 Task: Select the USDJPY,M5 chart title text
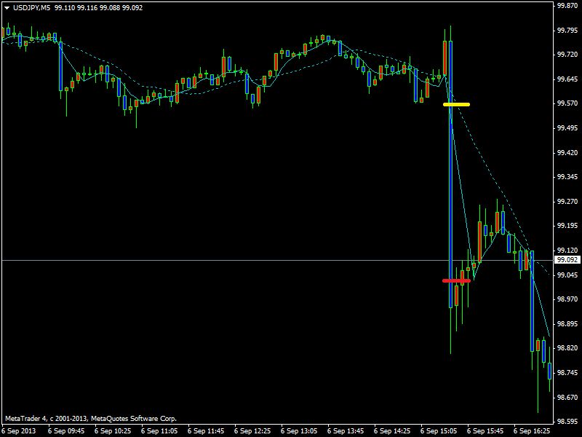(x=31, y=8)
